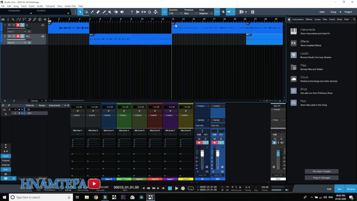Switch to the Loops browser tab
Screen dimensions: 357x201
317,20
